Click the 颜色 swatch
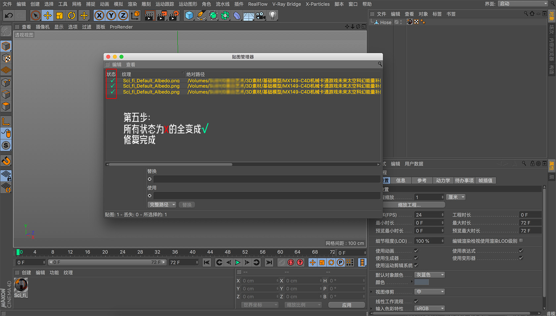Image resolution: width=556 pixels, height=316 pixels. point(422,282)
